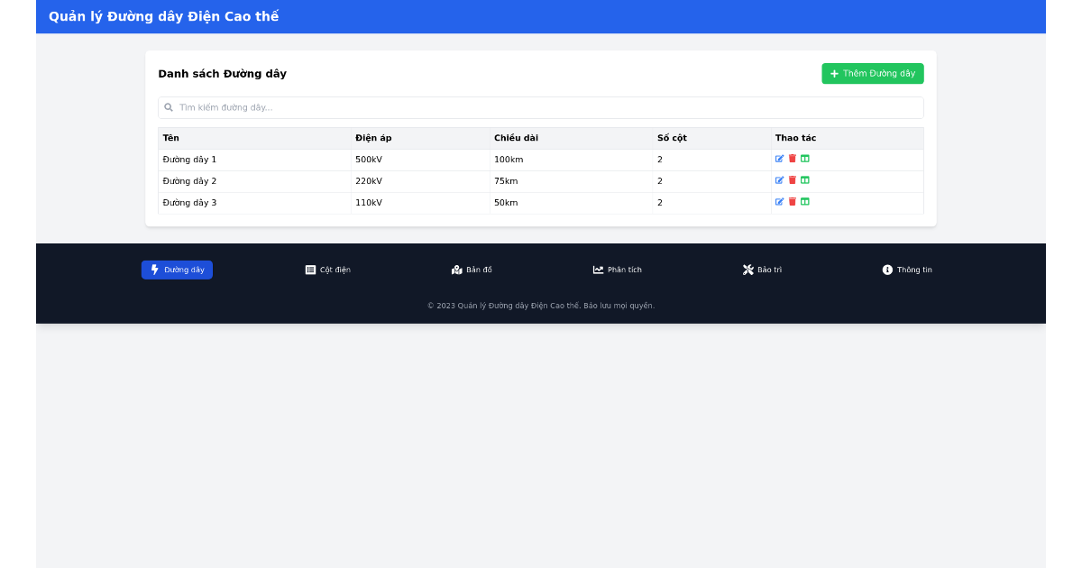Click the search magnifier icon
Viewport: 1082px width, 568px height.
click(169, 107)
